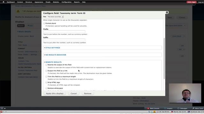Open the Reports admin menu
This screenshot has height=114, width=204.
(x=77, y=2)
